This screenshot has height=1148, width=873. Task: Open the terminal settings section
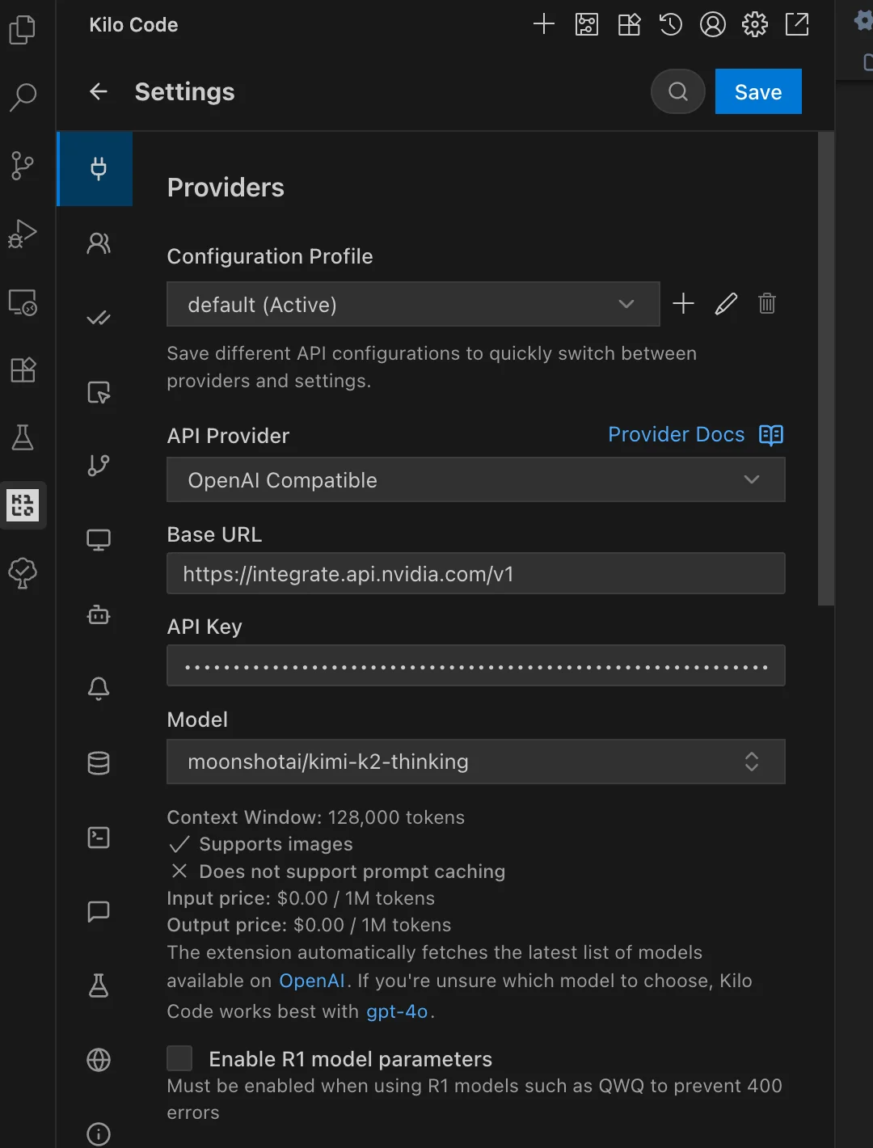[98, 837]
